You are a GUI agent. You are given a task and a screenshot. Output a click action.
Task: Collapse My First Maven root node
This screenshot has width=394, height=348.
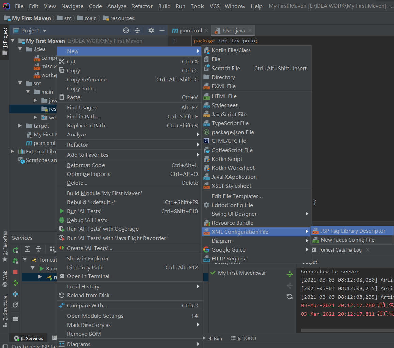pos(13,41)
